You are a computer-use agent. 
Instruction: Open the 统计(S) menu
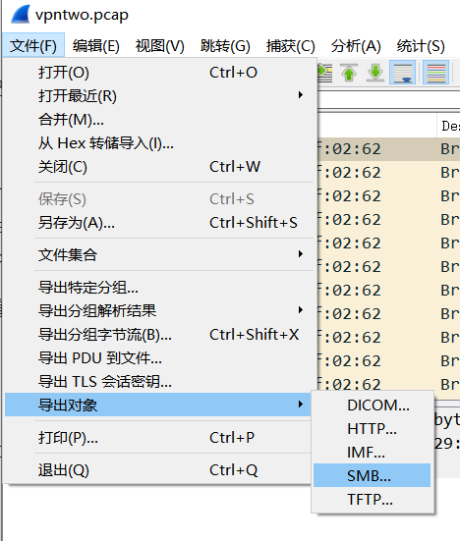(x=421, y=45)
